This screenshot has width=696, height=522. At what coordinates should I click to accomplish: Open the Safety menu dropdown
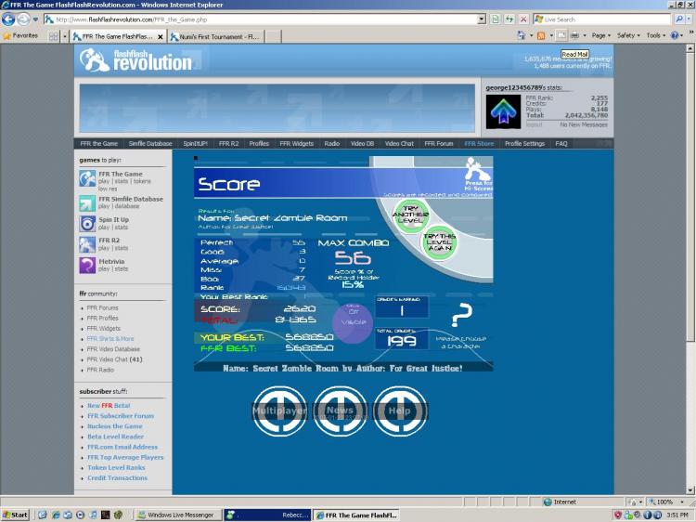click(x=628, y=35)
